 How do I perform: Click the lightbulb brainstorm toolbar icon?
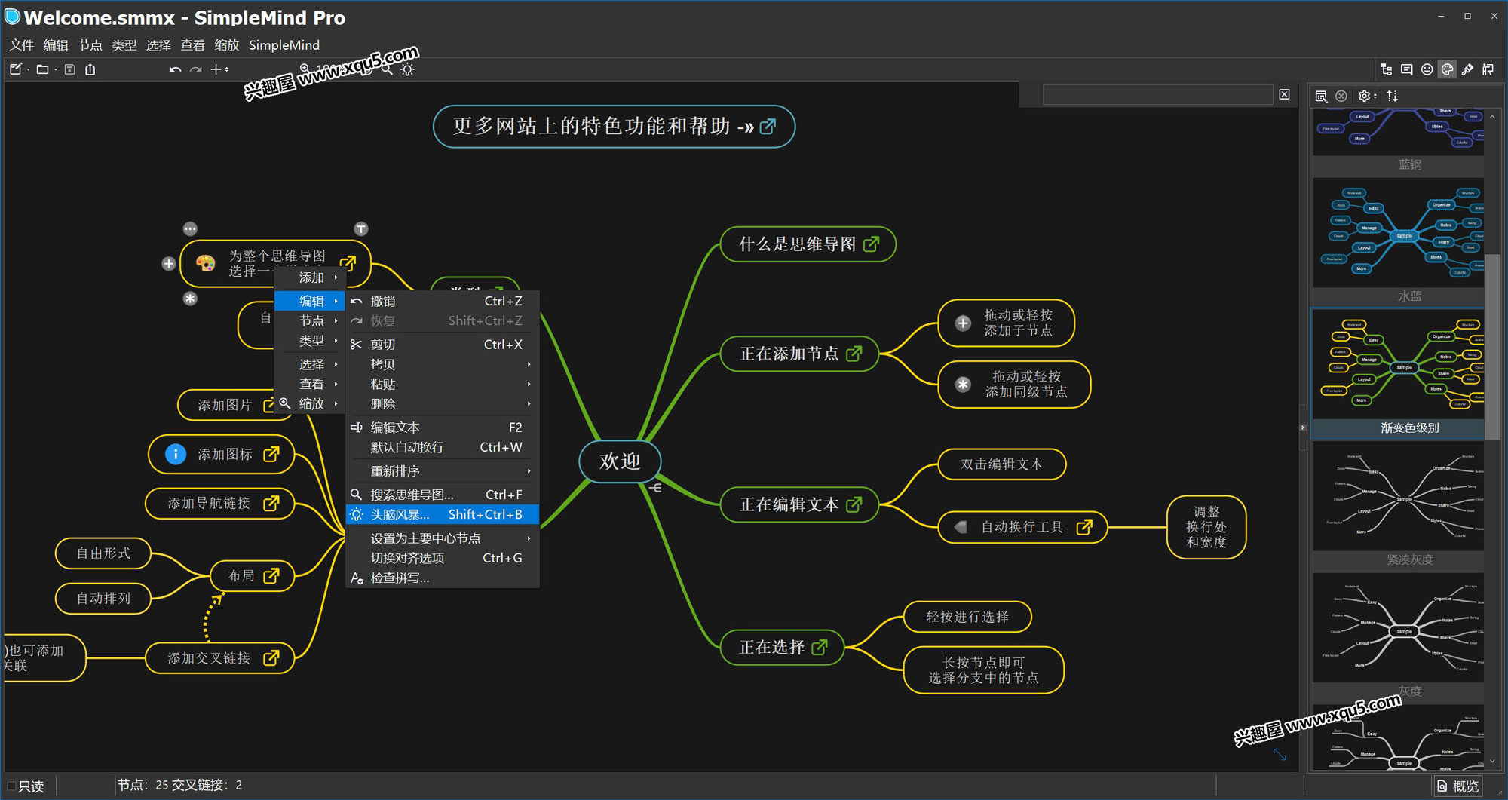[408, 69]
